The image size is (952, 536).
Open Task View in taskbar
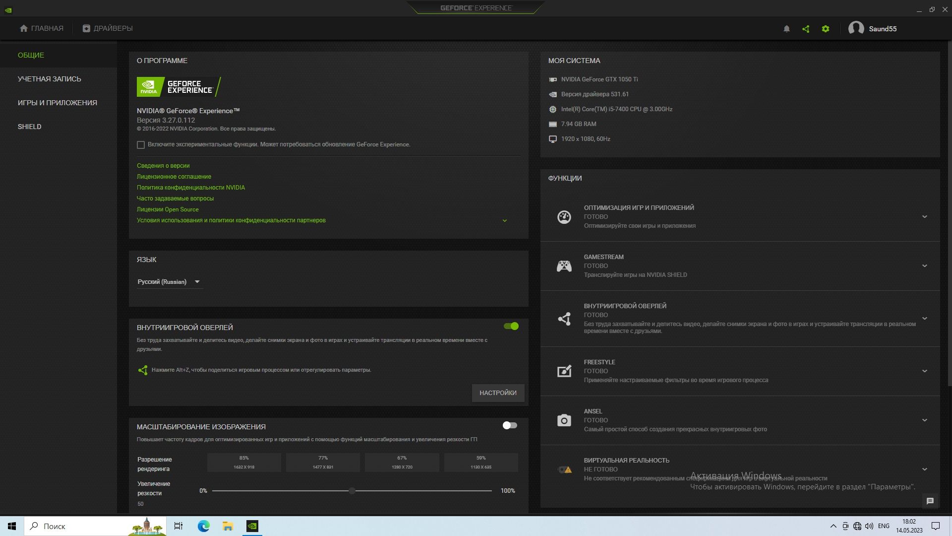point(178,526)
